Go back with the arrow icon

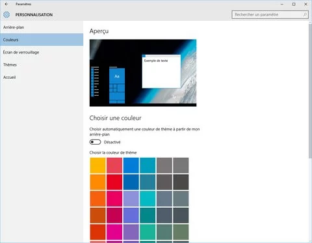[x=6, y=4]
